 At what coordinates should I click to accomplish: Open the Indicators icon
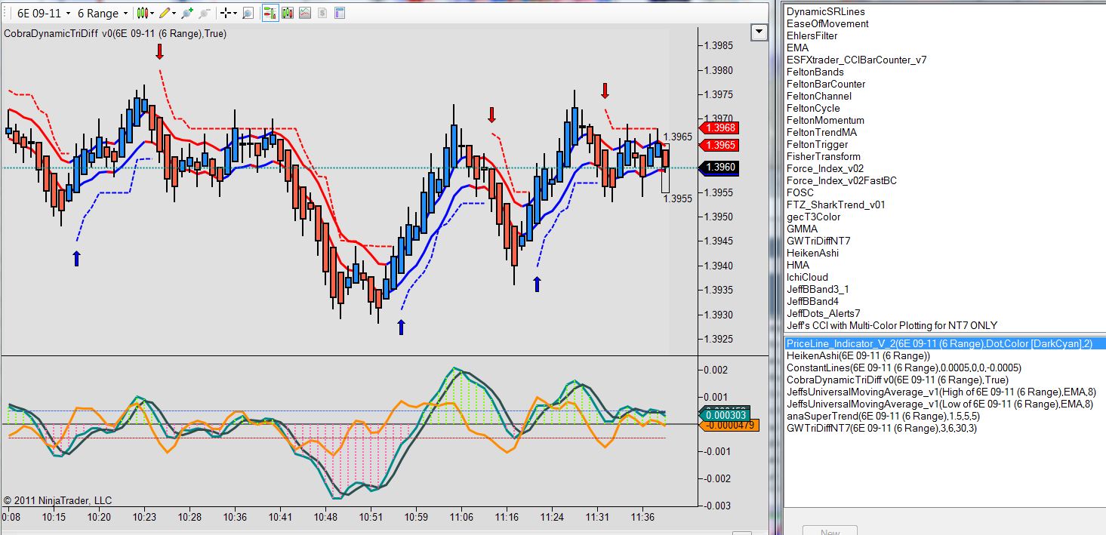(305, 13)
